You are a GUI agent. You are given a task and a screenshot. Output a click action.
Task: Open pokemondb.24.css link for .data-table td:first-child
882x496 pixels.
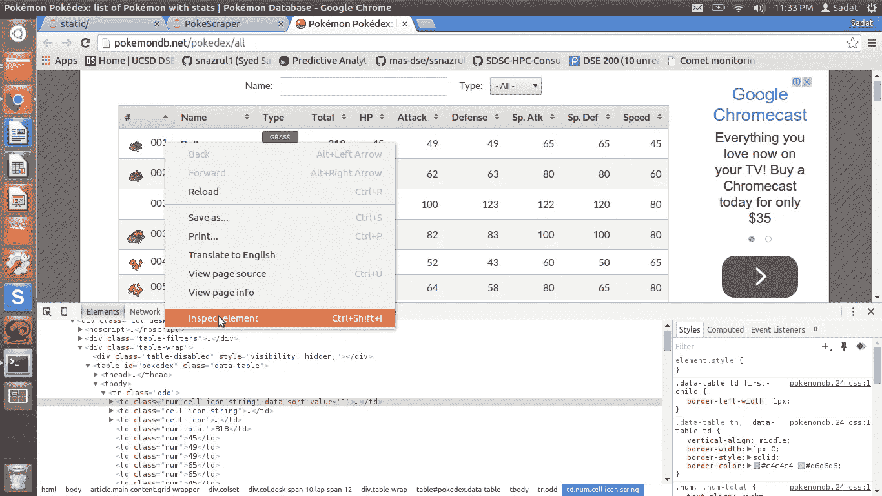tap(830, 383)
